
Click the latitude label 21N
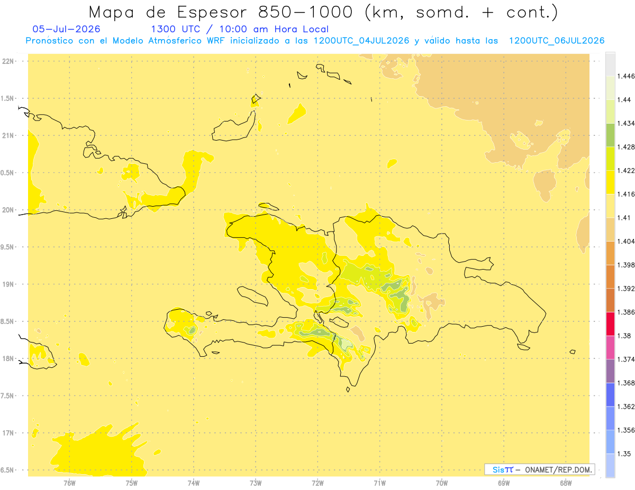pyautogui.click(x=8, y=136)
